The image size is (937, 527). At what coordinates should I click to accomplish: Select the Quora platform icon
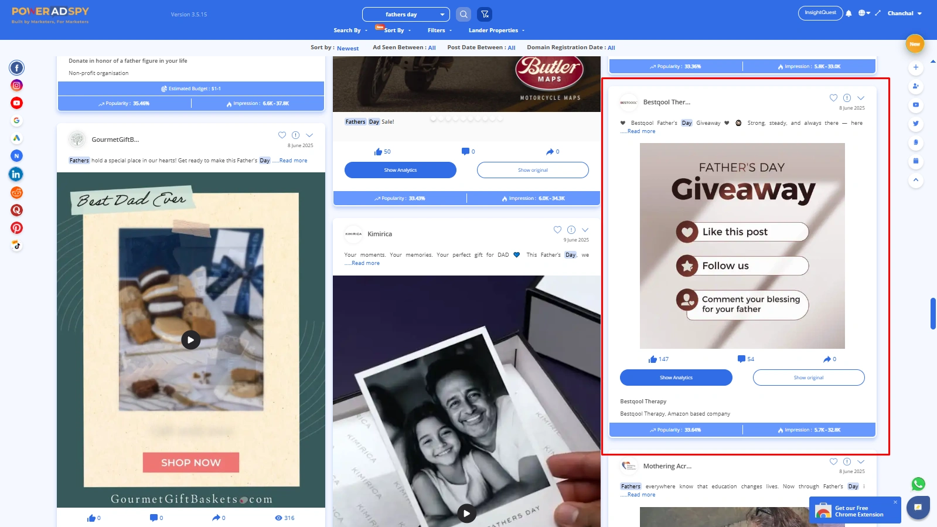[16, 210]
